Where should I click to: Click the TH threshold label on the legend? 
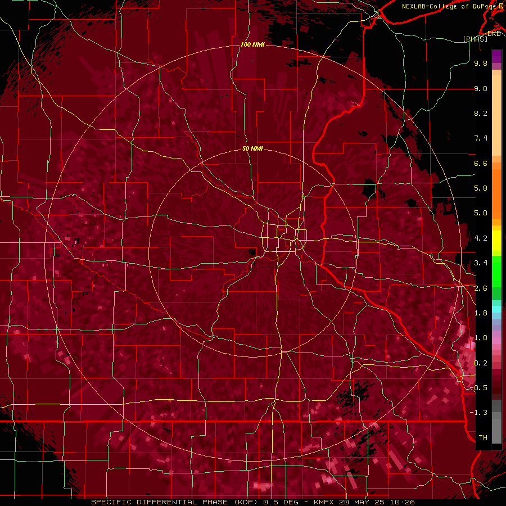[x=483, y=438]
